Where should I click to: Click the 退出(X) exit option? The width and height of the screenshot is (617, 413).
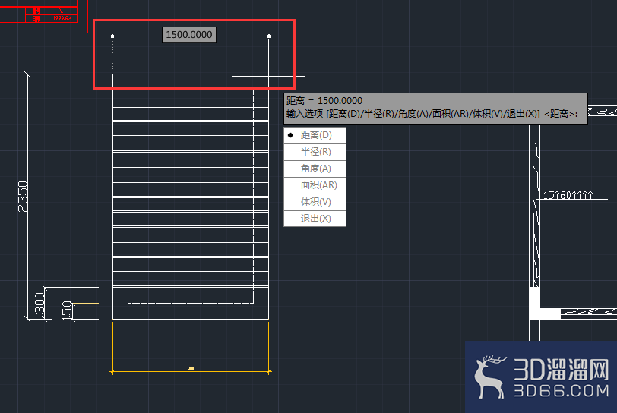pos(315,219)
